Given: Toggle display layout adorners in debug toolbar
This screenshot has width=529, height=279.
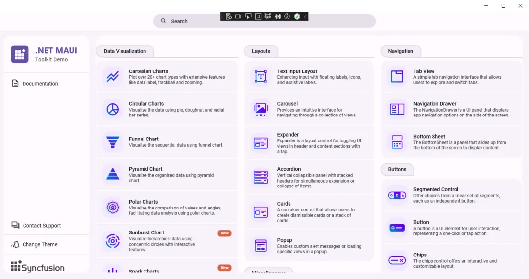Looking at the screenshot, I should pos(258,17).
